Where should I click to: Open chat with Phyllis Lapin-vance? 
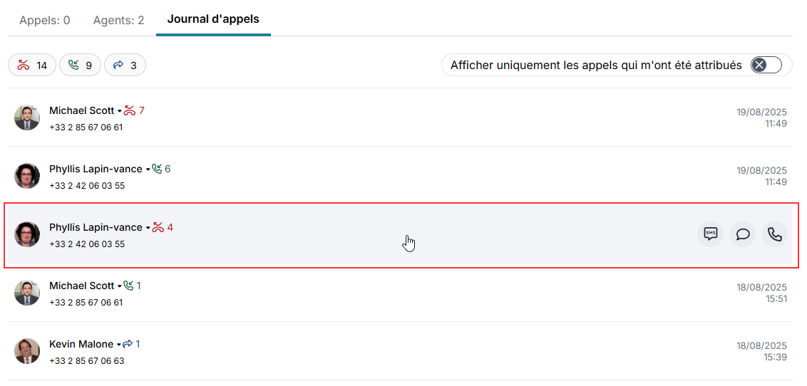tap(742, 234)
